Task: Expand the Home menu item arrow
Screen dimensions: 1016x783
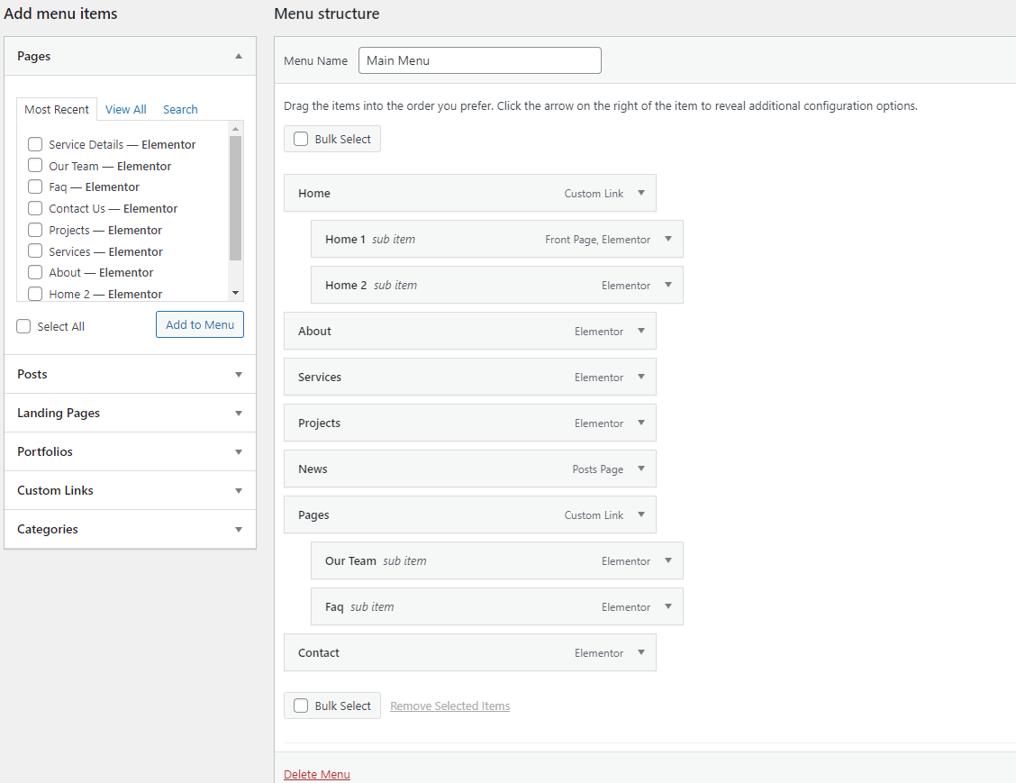Action: coord(641,193)
